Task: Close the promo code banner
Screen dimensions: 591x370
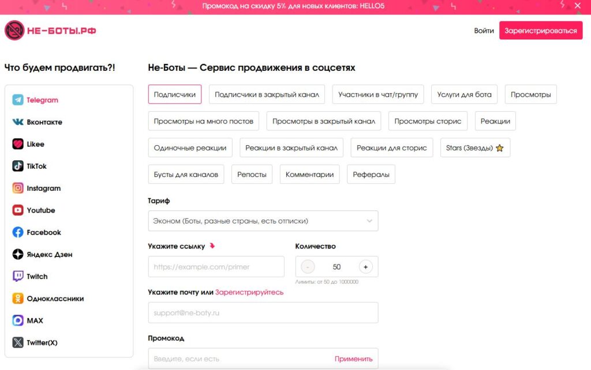Action: [577, 6]
